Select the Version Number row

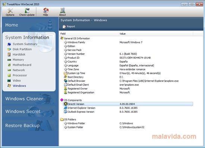128,54
